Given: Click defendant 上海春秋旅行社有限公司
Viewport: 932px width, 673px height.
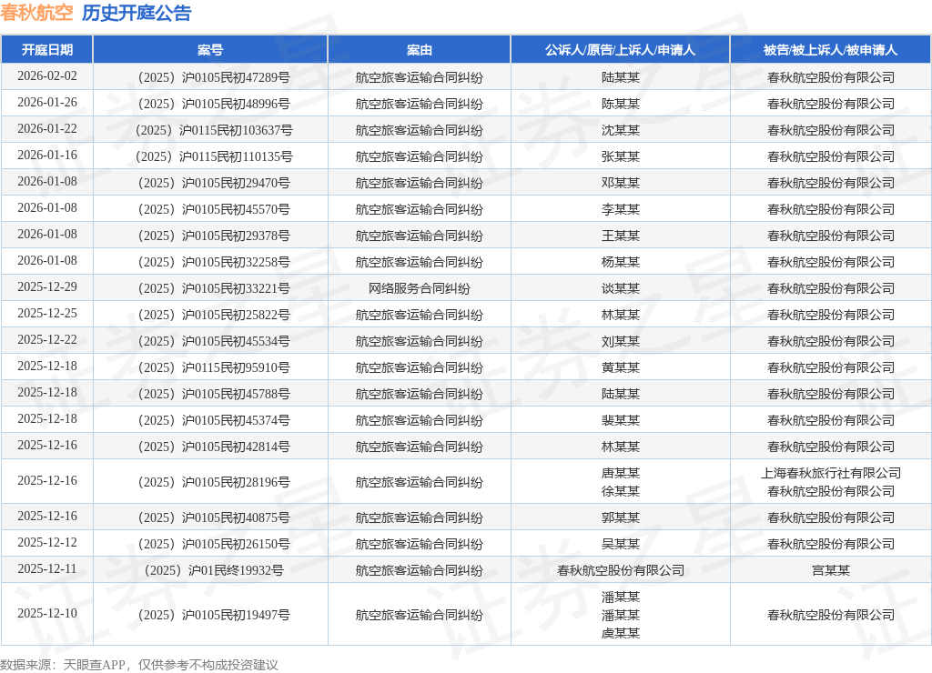Looking at the screenshot, I should click(x=830, y=473).
